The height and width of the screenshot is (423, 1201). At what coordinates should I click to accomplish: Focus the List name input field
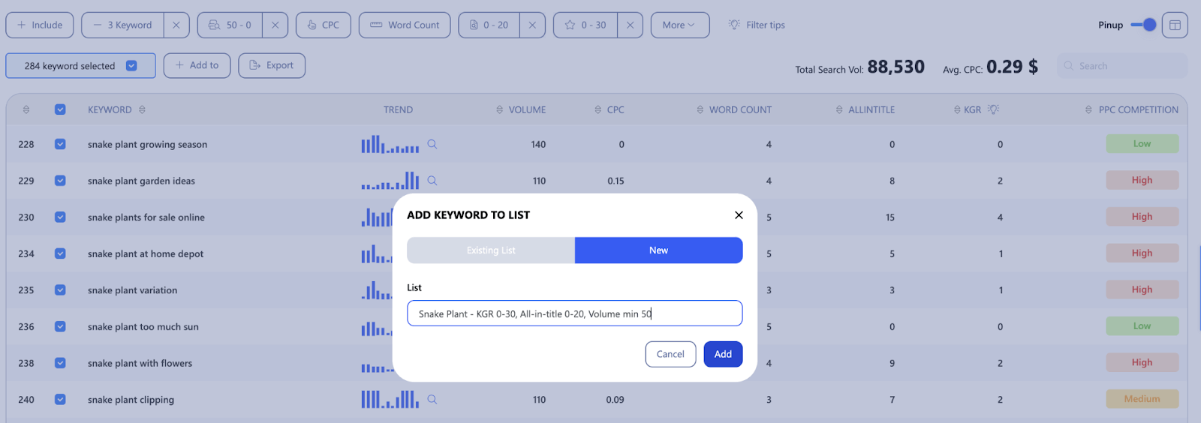(574, 313)
